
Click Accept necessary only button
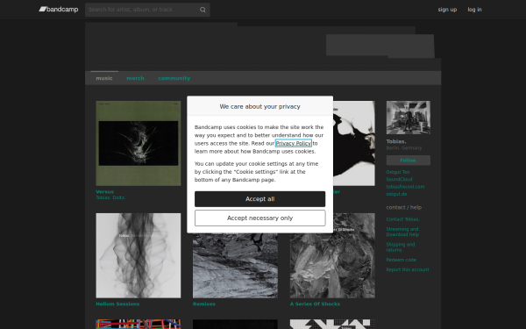259,218
